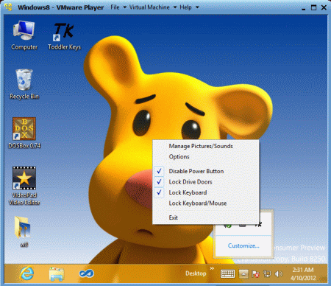Open Options in the context menu
The image size is (331, 286).
tap(205, 157)
